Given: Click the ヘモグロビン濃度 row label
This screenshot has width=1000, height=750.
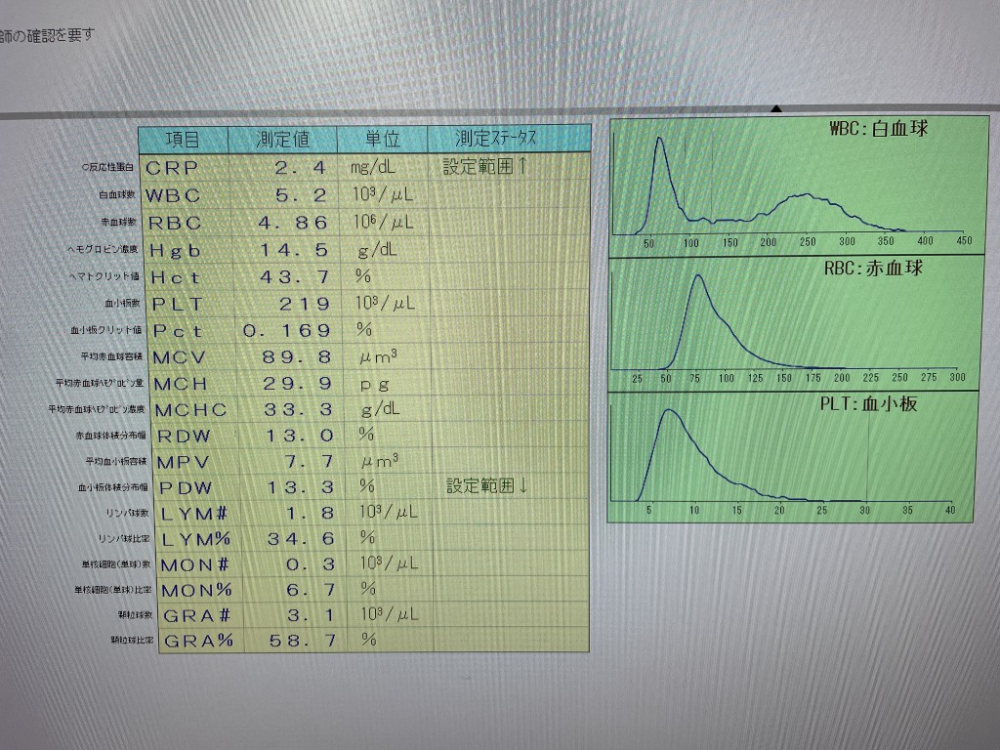Looking at the screenshot, I should [103, 249].
